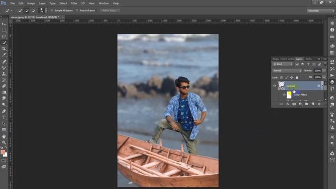Open the Layers panel flyout menu
The image size is (336, 189).
coord(324,59)
